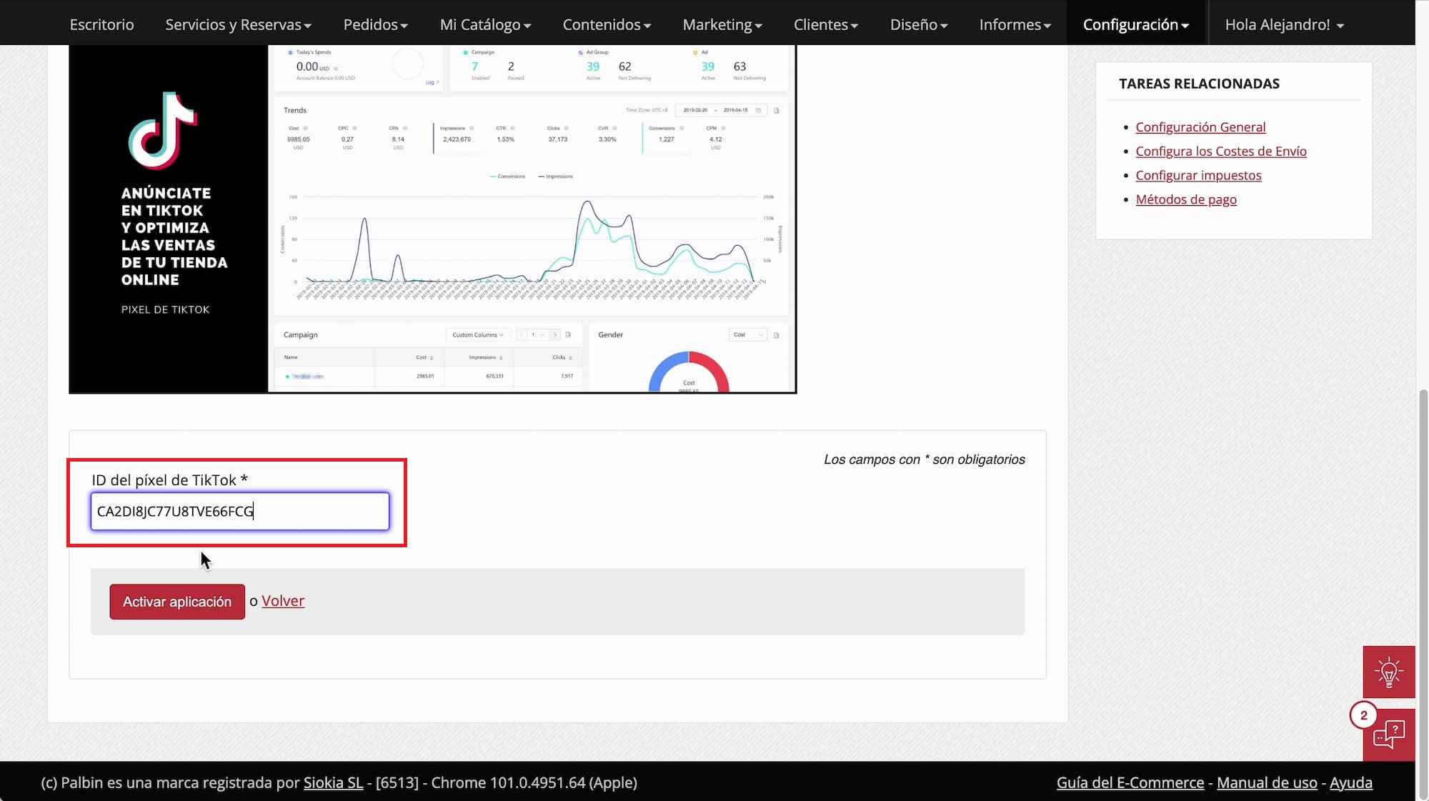This screenshot has height=801, width=1429.
Task: Click the TAREAS RELACIONADAS heading
Action: pos(1199,84)
